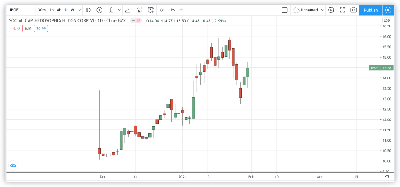The image size is (400, 187).
Task: Toggle the layout selection square box
Action: coord(285,10)
